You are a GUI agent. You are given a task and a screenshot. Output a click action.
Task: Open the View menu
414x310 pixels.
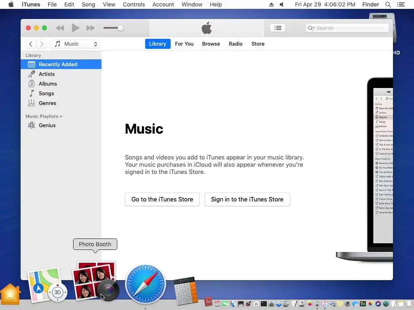click(x=109, y=4)
